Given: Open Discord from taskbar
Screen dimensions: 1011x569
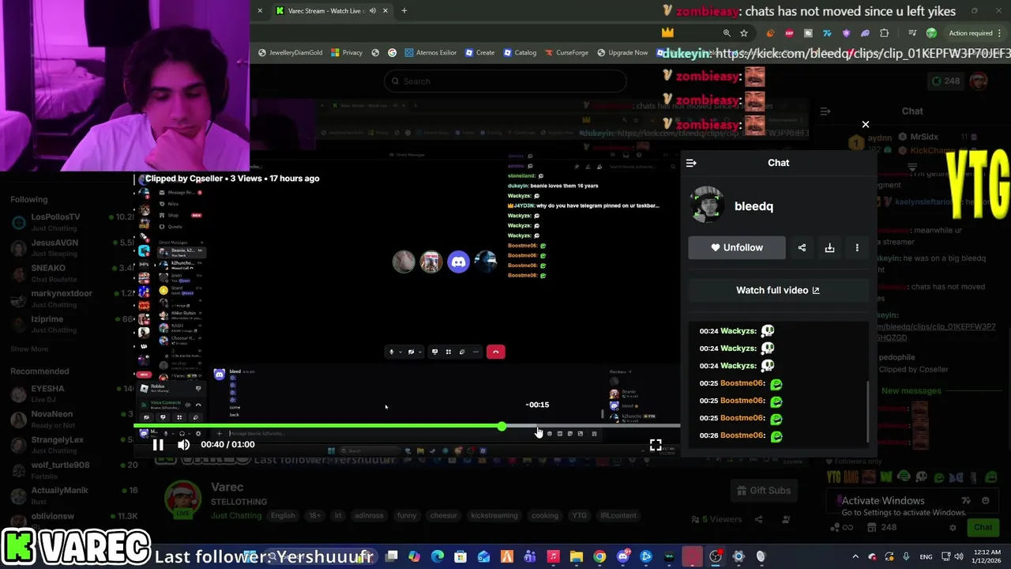Looking at the screenshot, I should click(x=623, y=557).
